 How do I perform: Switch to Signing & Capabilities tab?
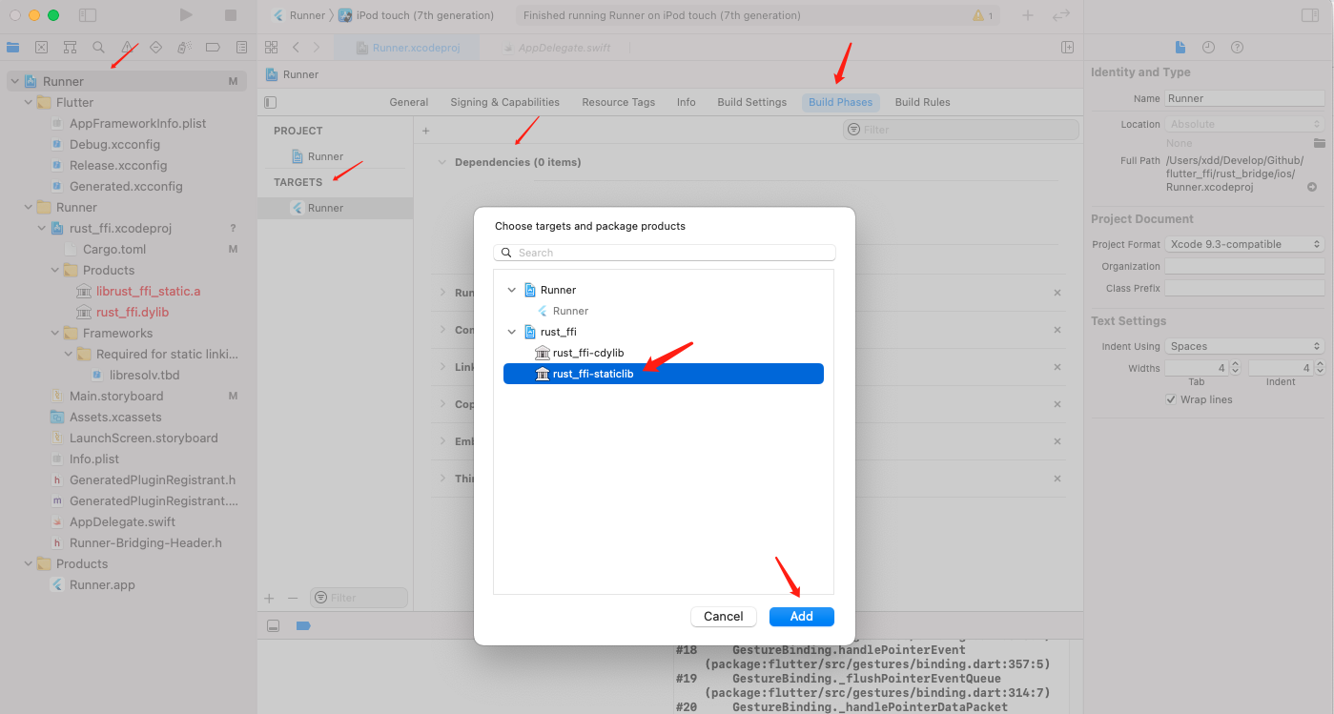coord(504,102)
